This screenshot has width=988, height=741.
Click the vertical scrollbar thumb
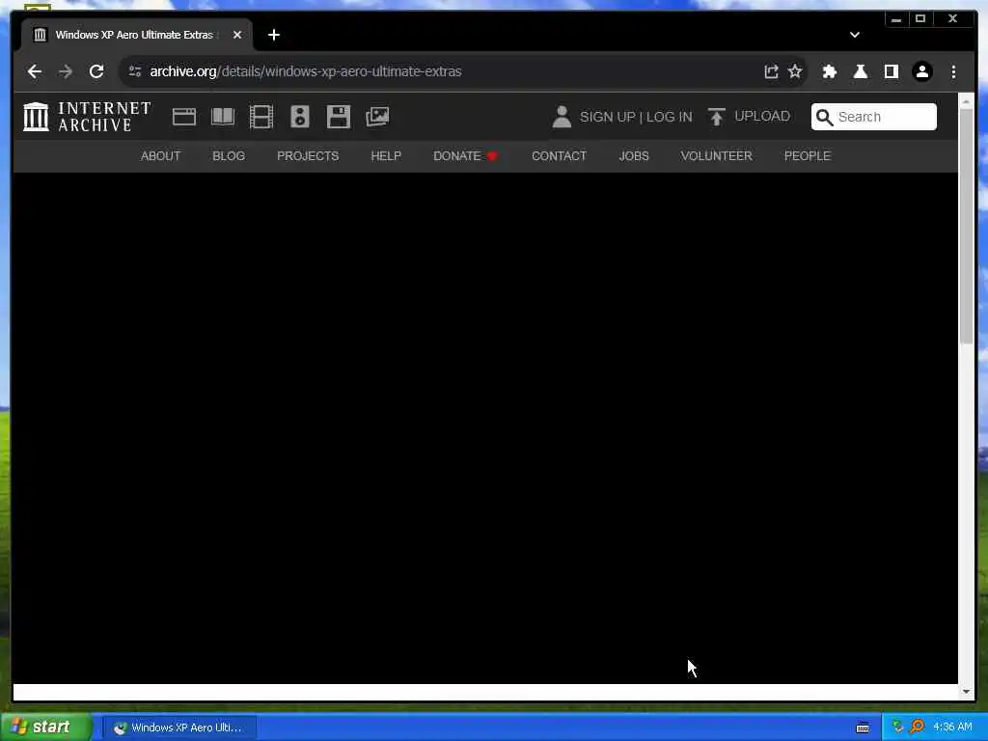tap(967, 226)
